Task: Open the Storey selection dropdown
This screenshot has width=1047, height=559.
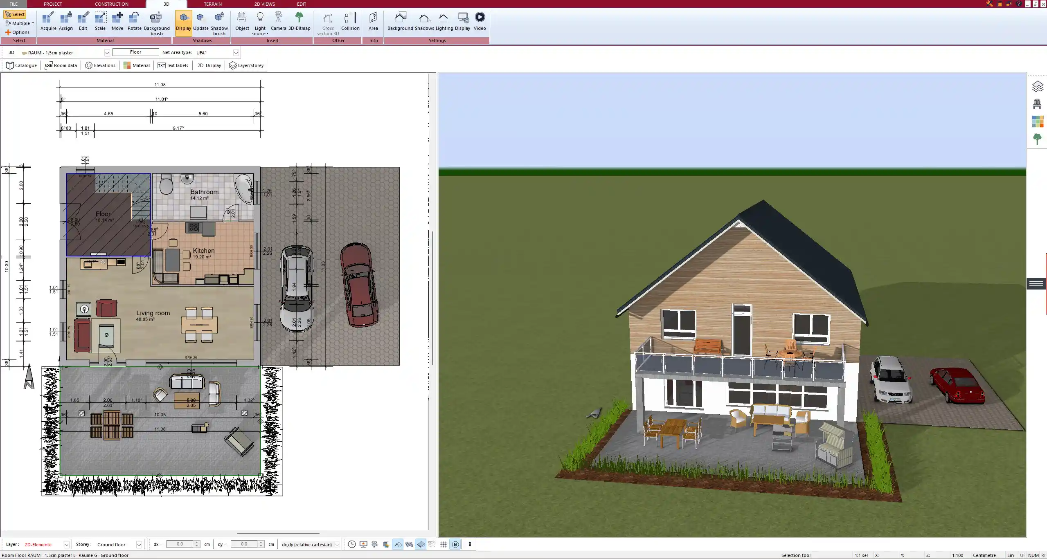Action: pos(138,544)
